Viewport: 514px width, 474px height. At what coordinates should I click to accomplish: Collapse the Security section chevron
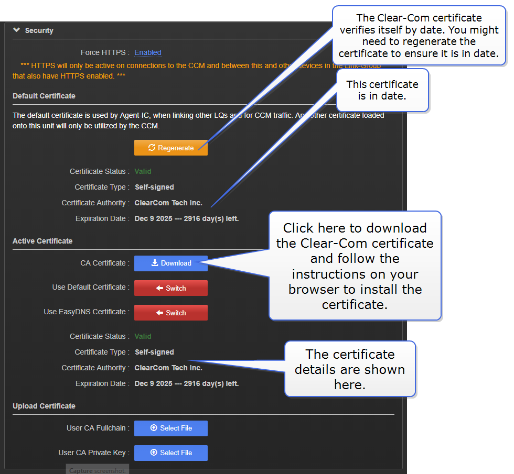coord(17,30)
